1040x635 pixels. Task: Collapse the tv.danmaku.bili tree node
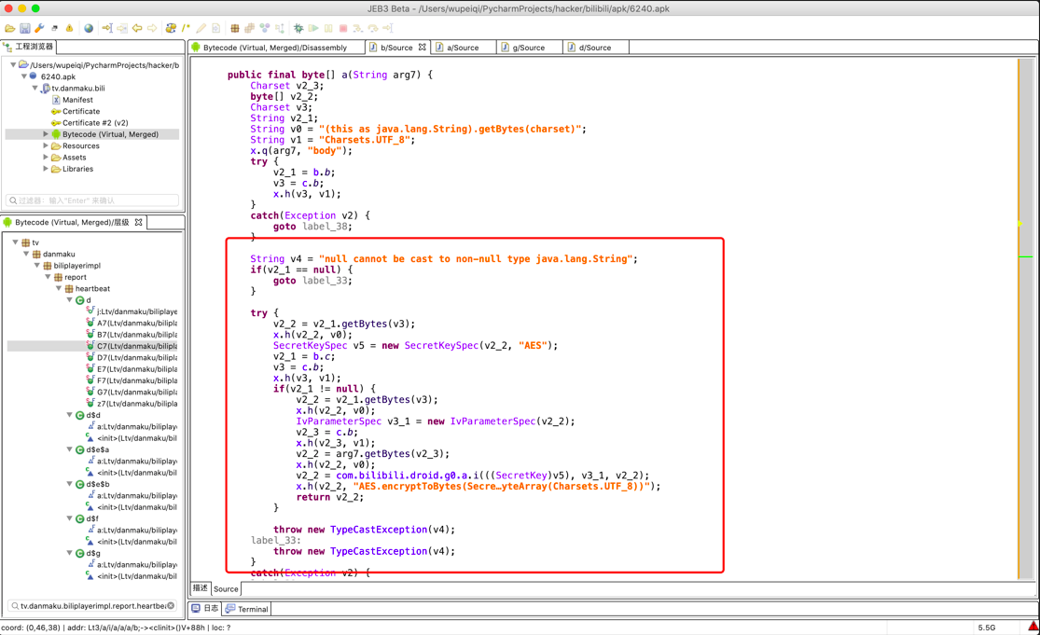click(35, 88)
